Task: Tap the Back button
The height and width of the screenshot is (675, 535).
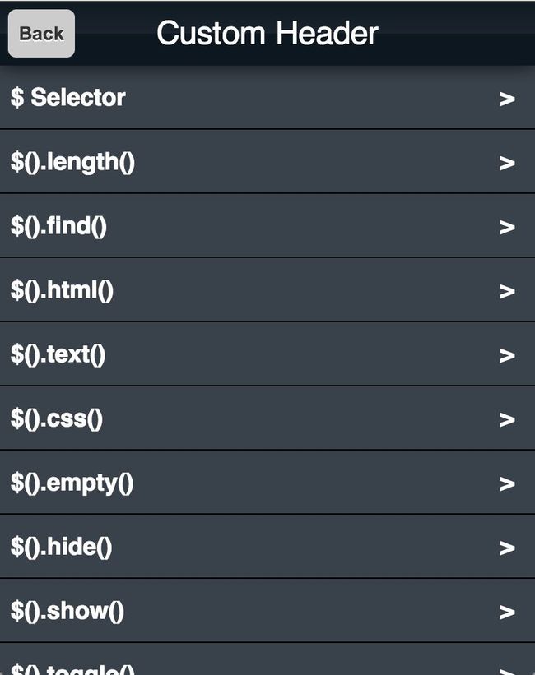Action: (x=41, y=34)
